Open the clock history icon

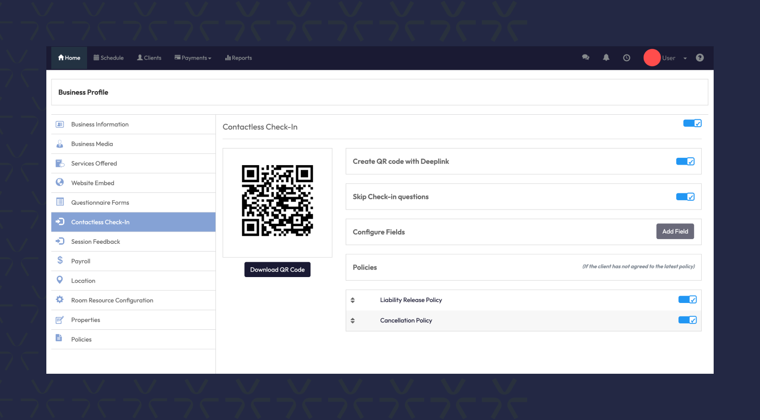(x=627, y=58)
